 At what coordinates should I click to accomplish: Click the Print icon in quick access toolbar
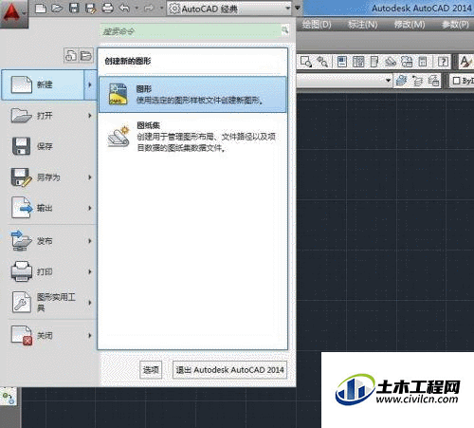point(108,9)
